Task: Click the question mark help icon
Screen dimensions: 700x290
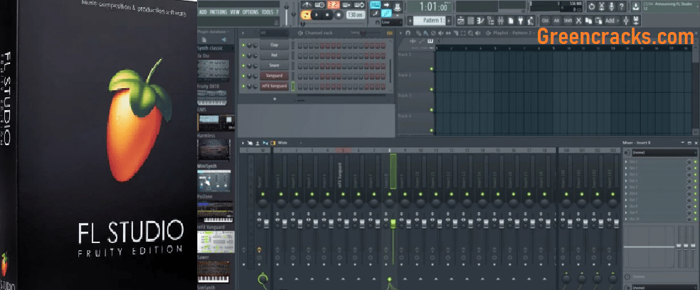Action: [621, 6]
